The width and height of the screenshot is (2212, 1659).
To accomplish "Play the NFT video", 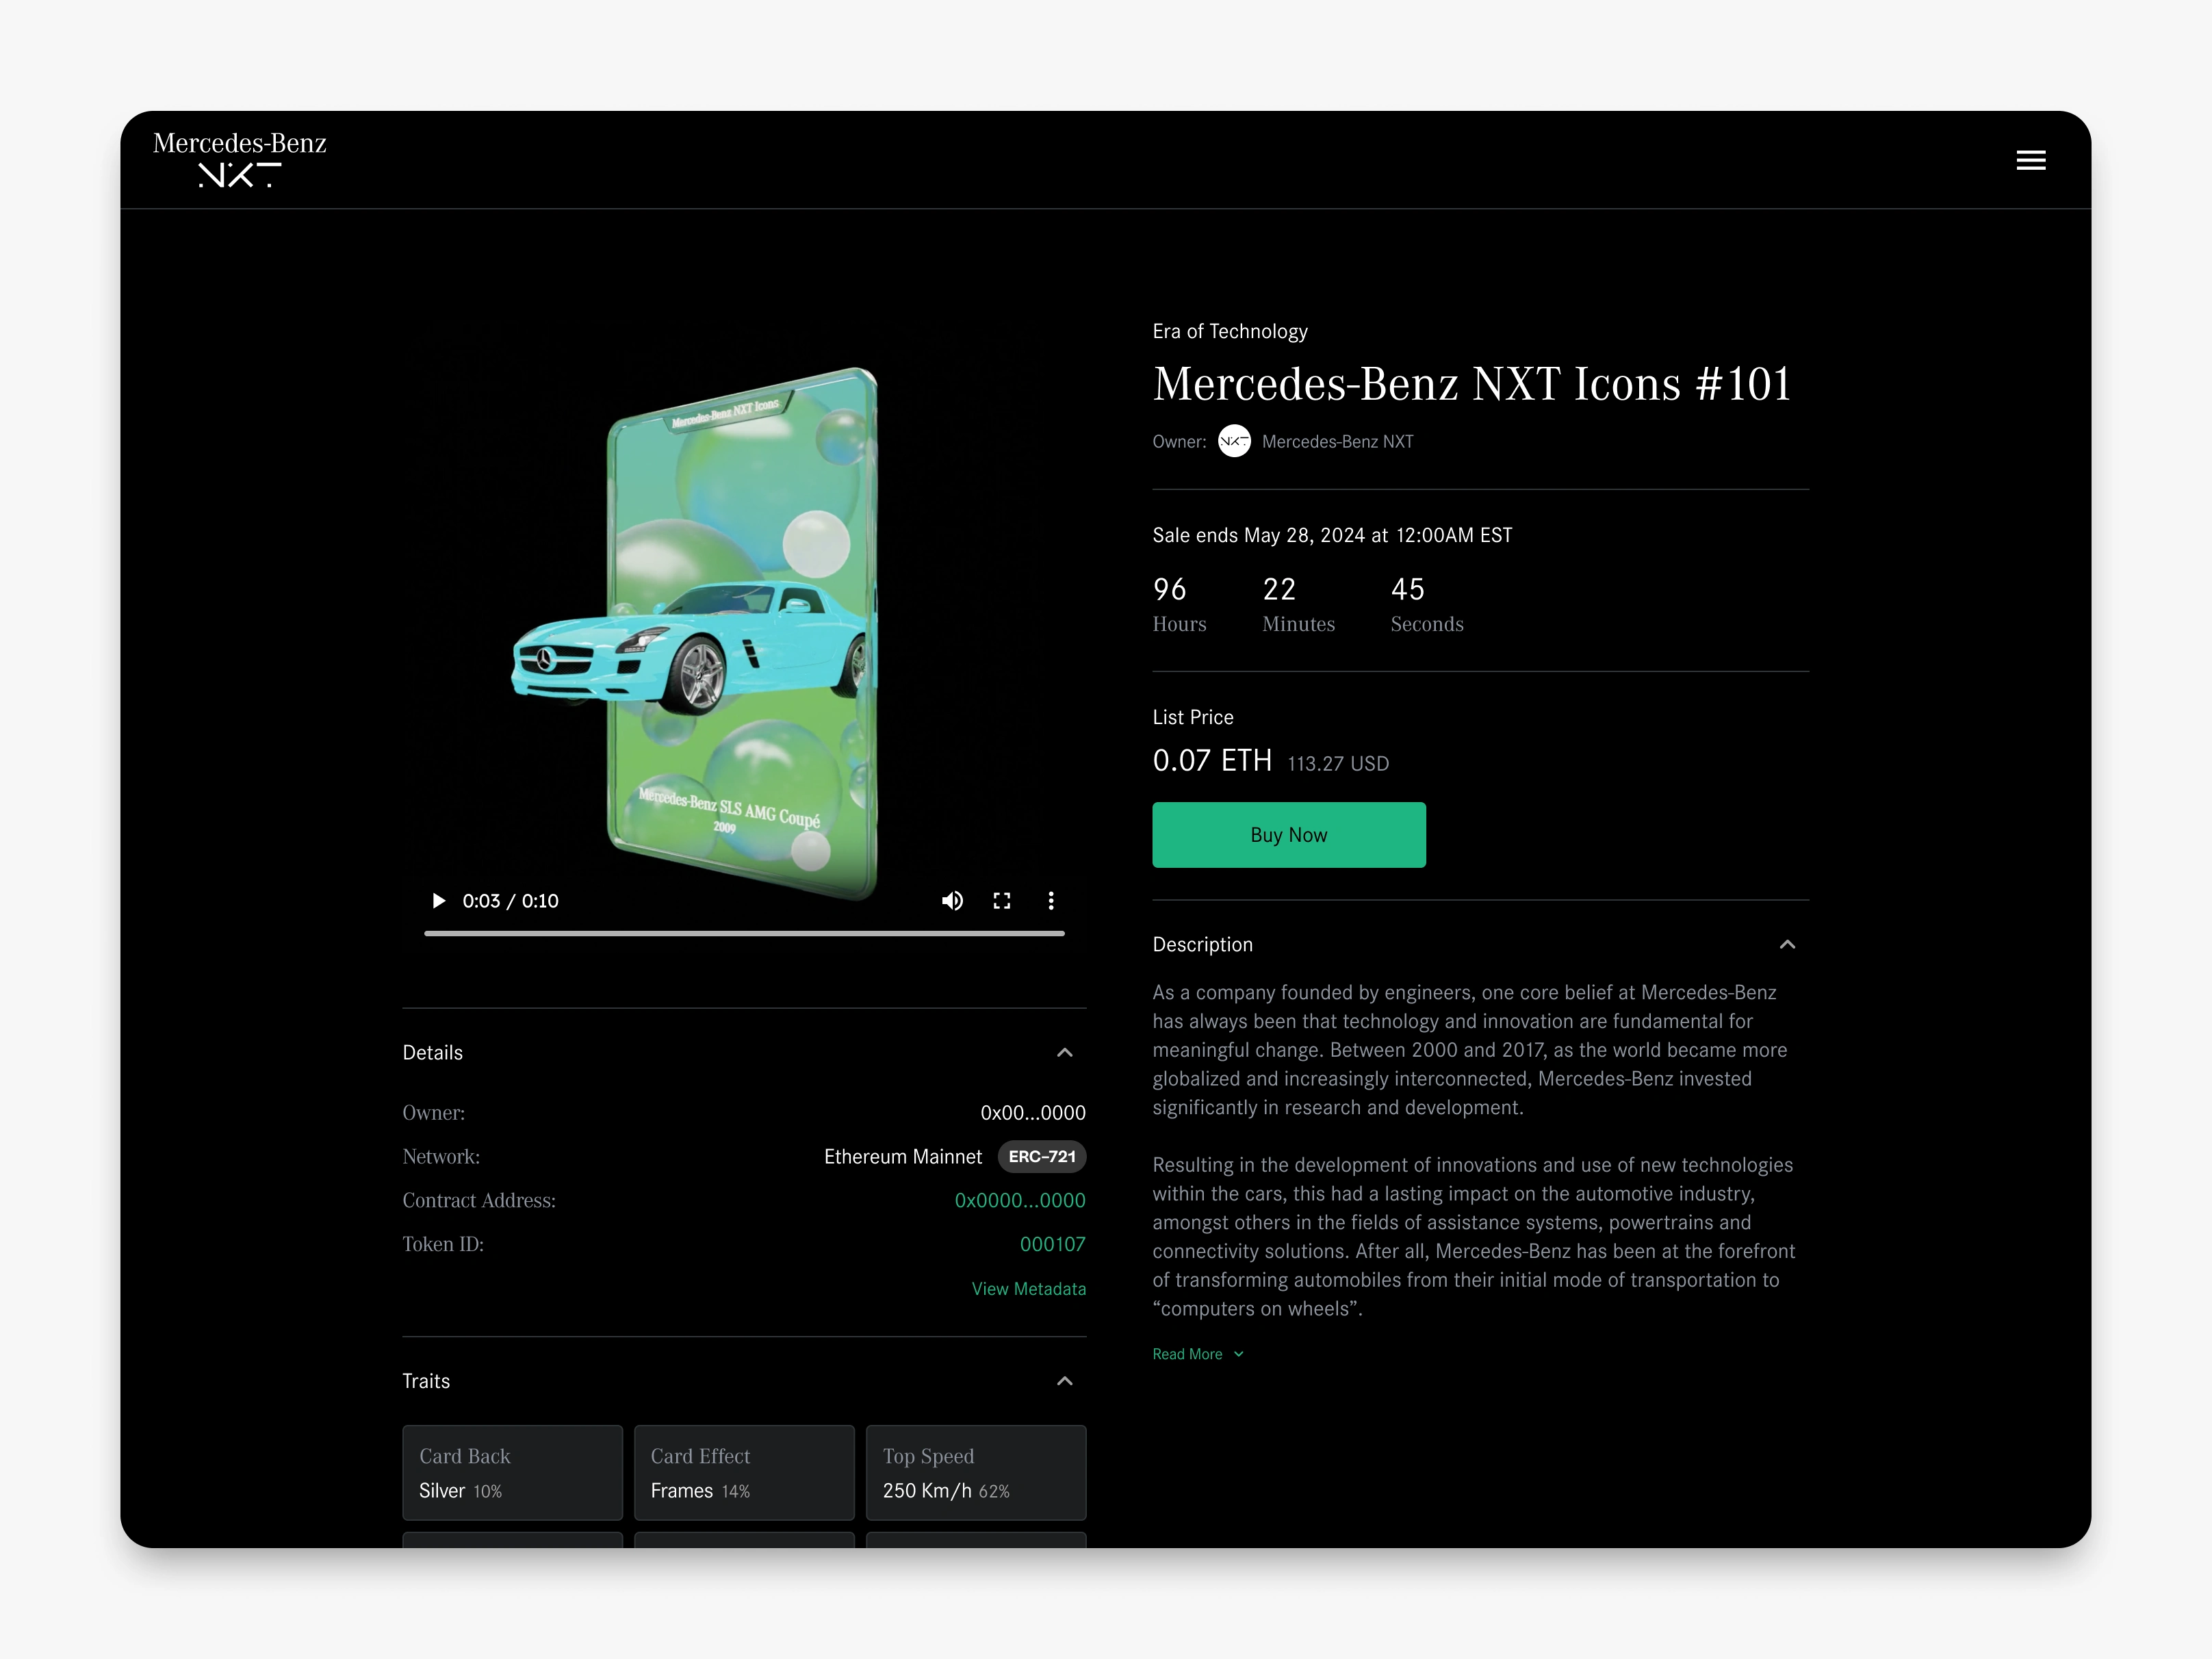I will click(x=438, y=901).
